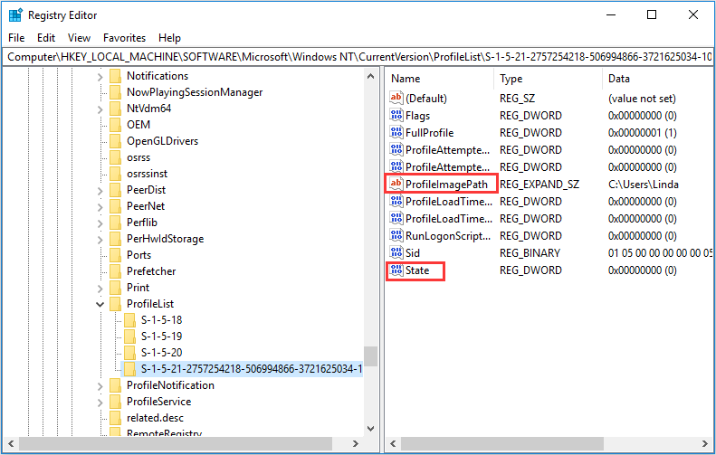716x455 pixels.
Task: Expand the ProfileNotification key
Action: (100, 386)
